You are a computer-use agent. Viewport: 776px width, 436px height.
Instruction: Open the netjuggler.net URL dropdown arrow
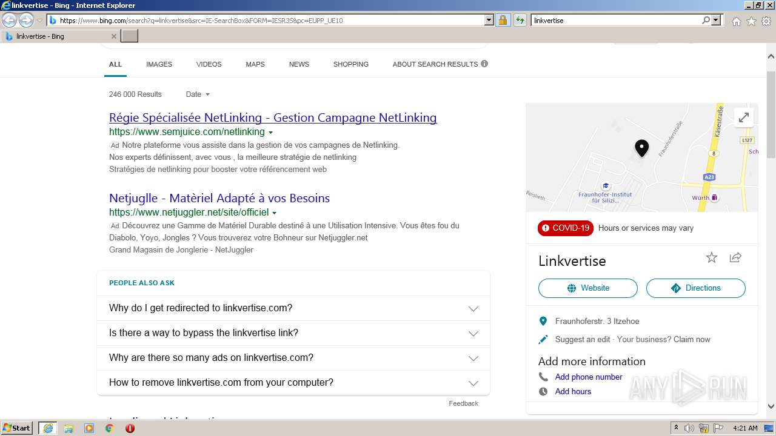coord(274,213)
